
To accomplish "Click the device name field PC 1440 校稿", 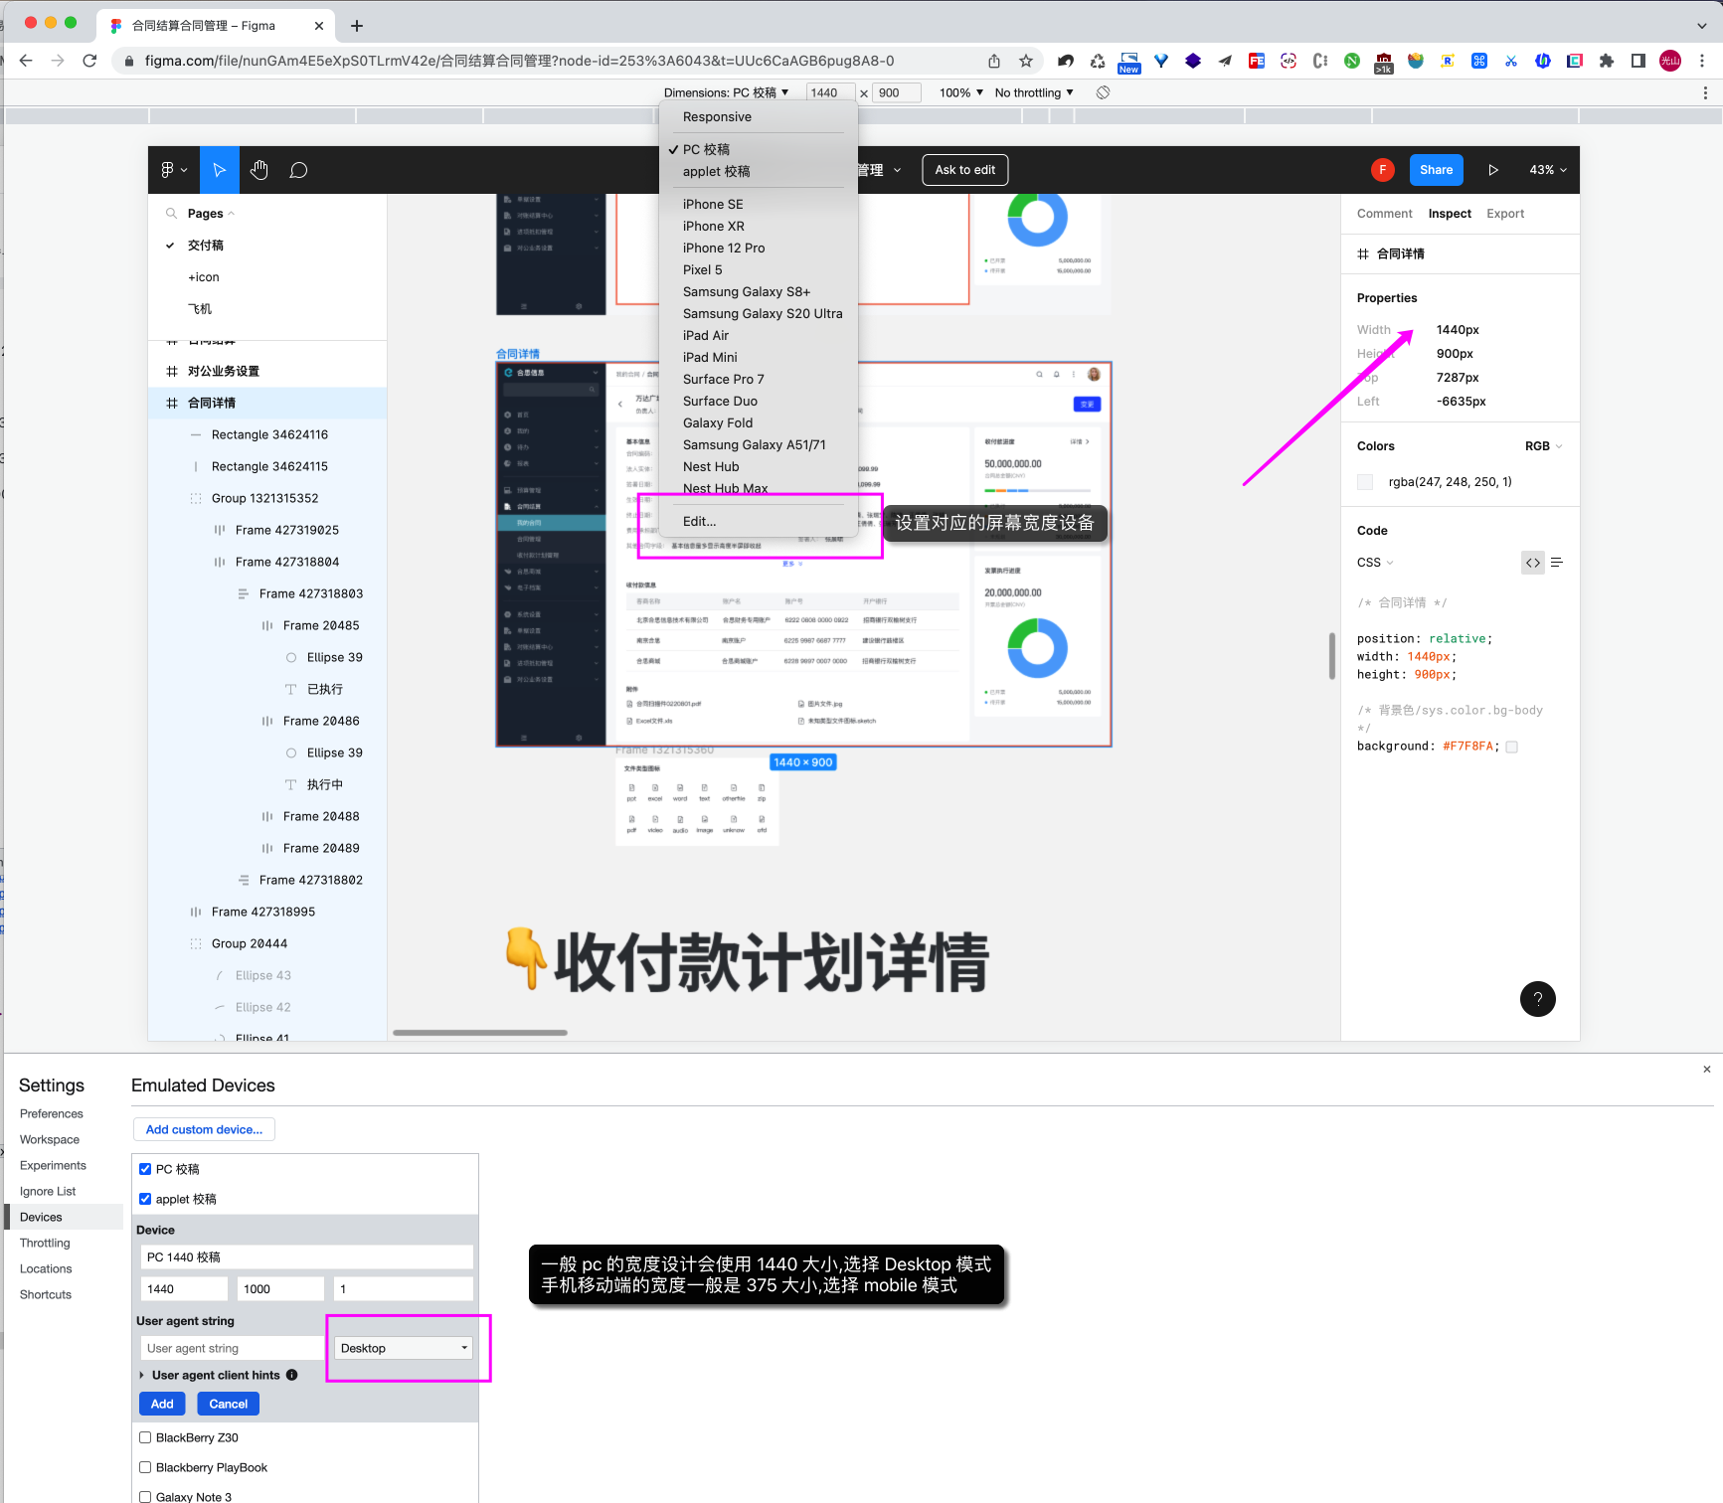I will [306, 1257].
